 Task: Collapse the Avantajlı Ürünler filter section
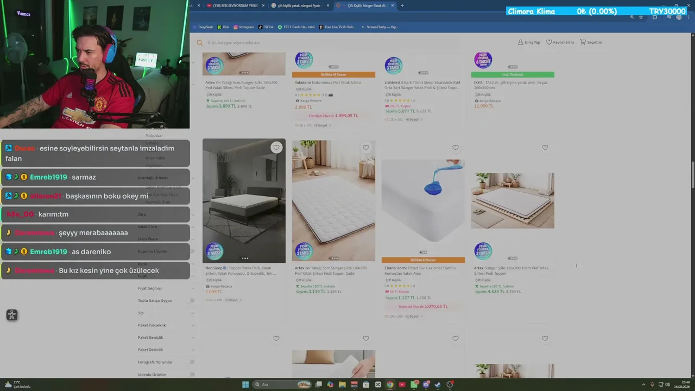(193, 178)
